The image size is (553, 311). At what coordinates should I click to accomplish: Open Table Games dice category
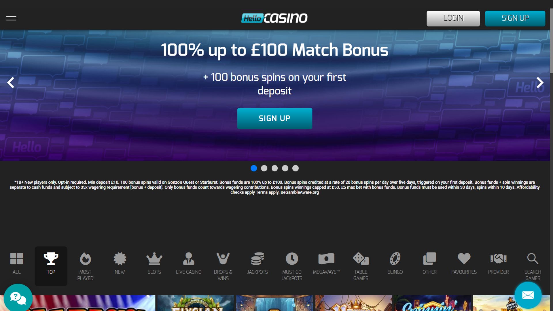tap(361, 266)
